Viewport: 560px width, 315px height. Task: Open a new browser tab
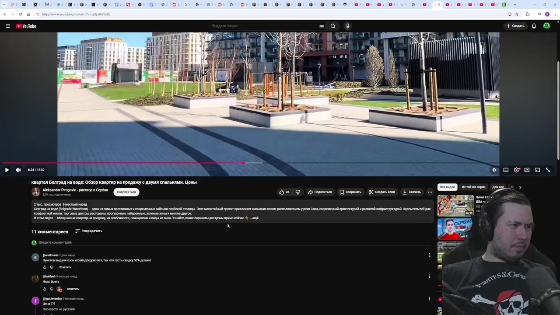[x=515, y=4]
